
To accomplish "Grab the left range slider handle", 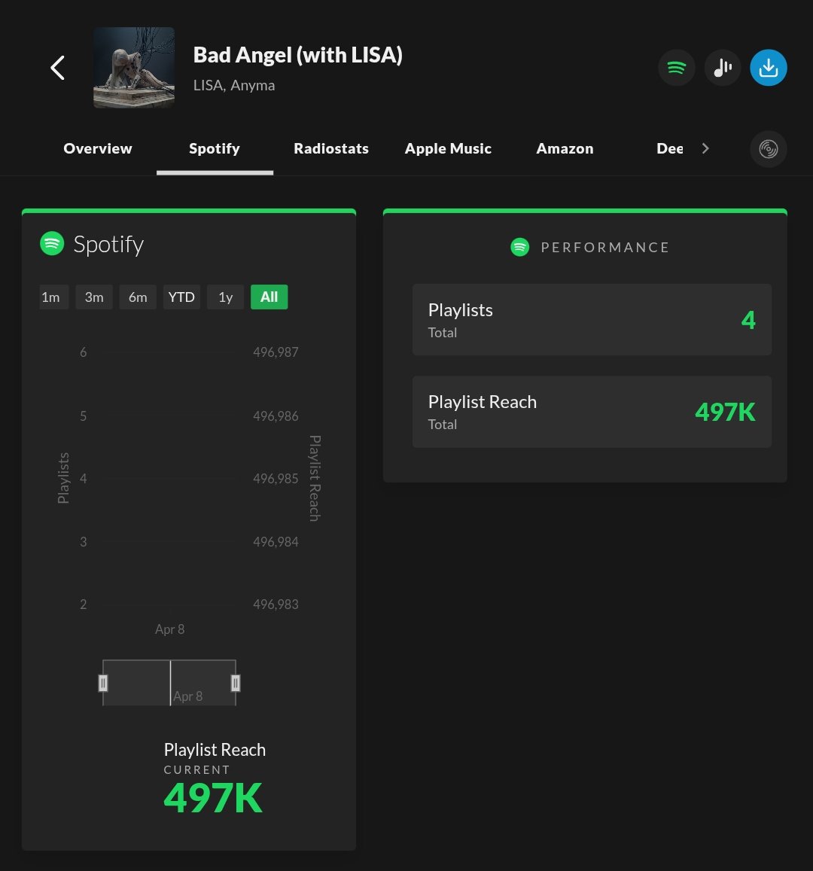I will [102, 683].
